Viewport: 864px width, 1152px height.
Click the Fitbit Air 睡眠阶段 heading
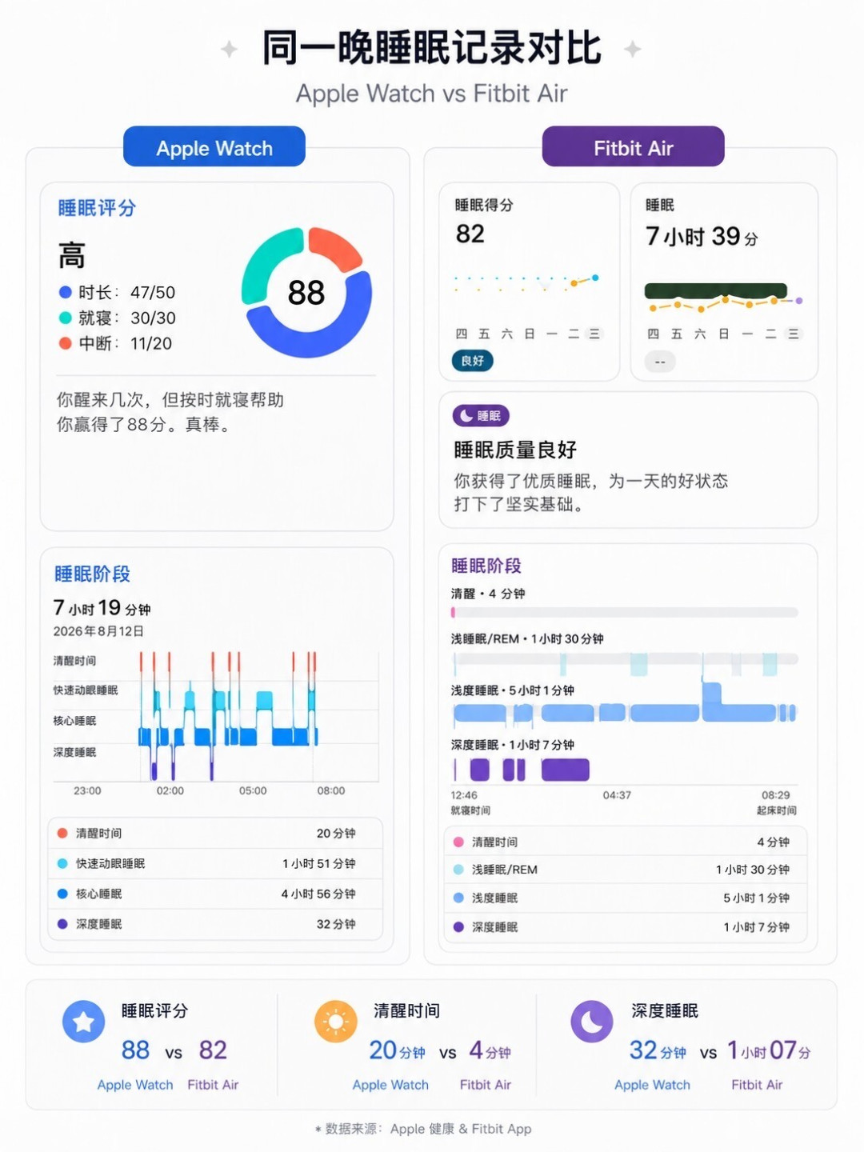[486, 566]
